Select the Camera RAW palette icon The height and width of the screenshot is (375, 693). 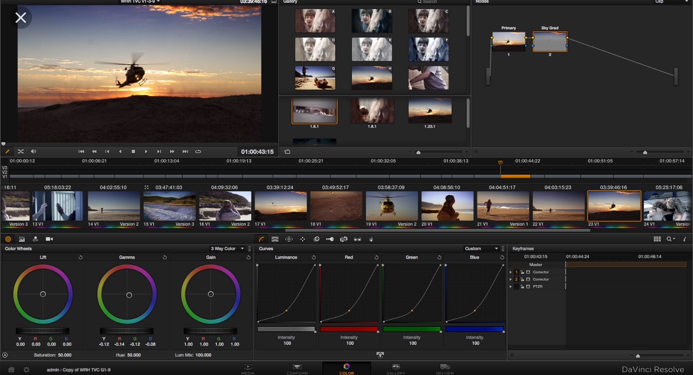(49, 239)
